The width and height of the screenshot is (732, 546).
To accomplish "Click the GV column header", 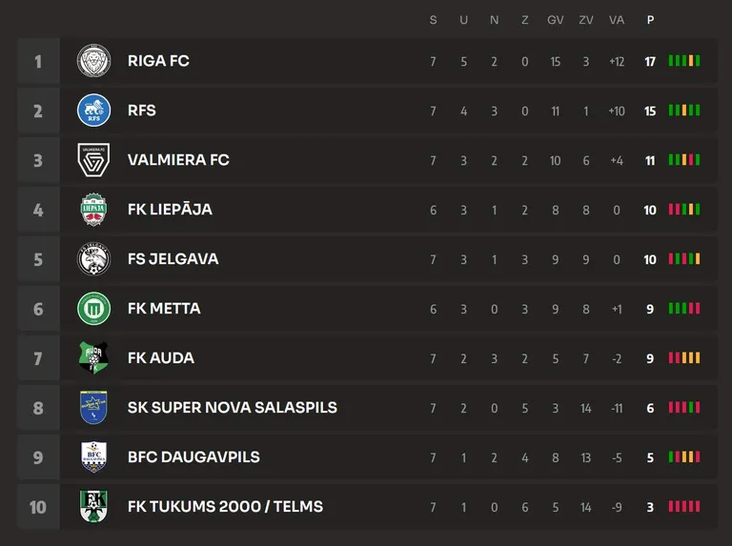I will [x=555, y=20].
